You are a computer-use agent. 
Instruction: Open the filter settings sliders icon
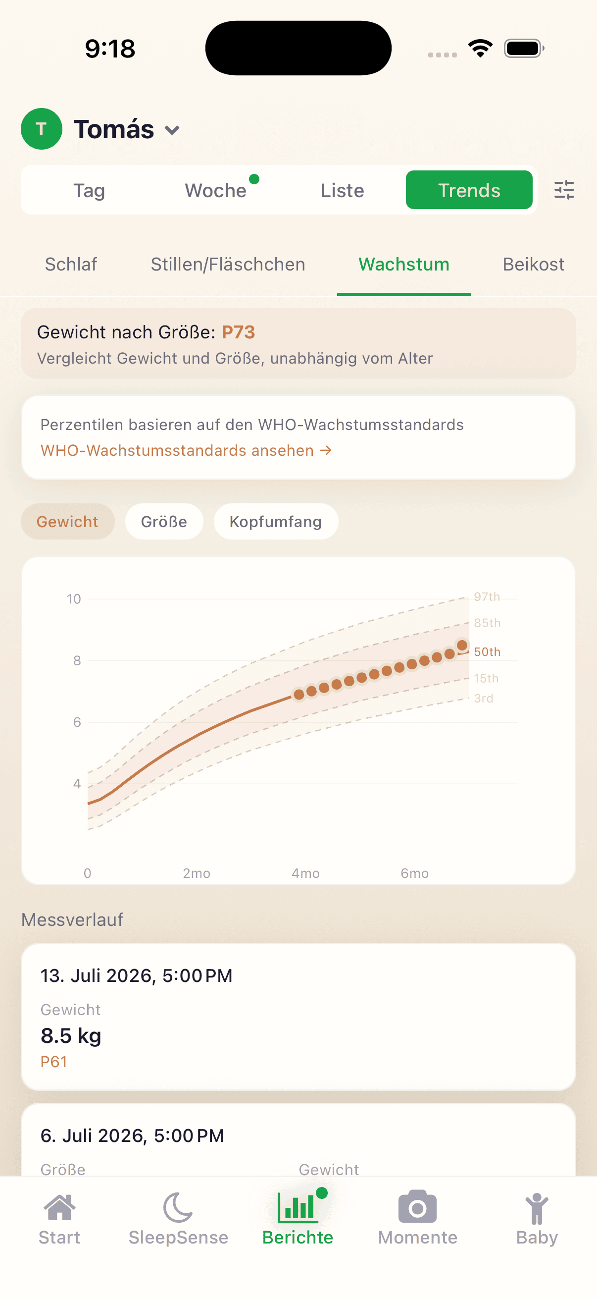click(564, 190)
